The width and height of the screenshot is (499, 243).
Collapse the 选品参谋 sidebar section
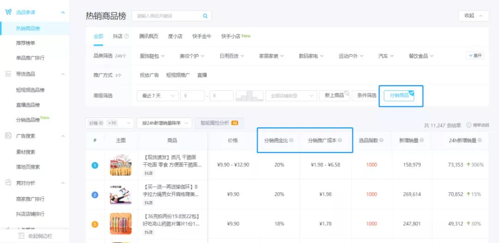pos(63,12)
